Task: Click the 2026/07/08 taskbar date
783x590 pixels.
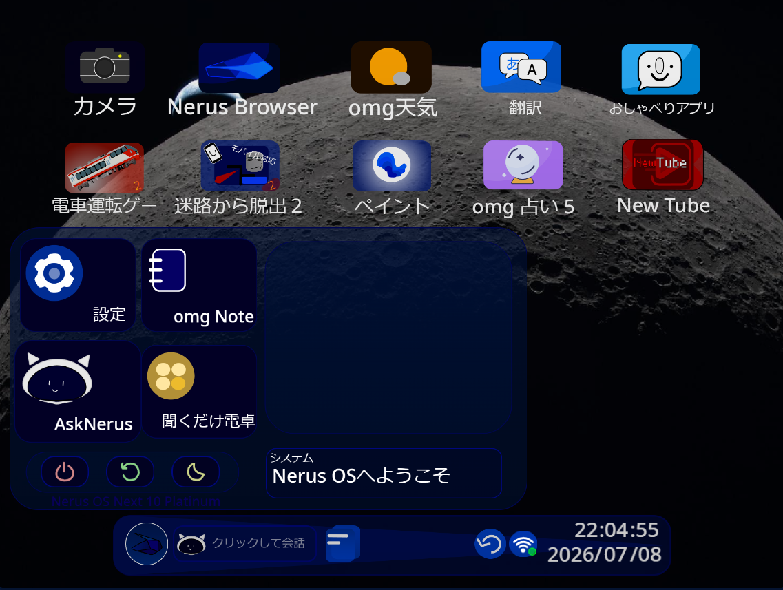Action: [604, 555]
